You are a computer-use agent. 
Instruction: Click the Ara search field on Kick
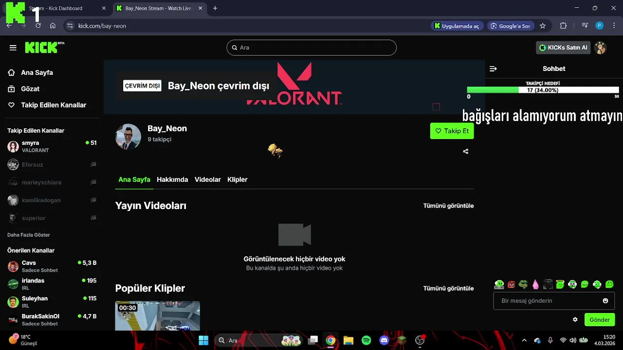311,48
